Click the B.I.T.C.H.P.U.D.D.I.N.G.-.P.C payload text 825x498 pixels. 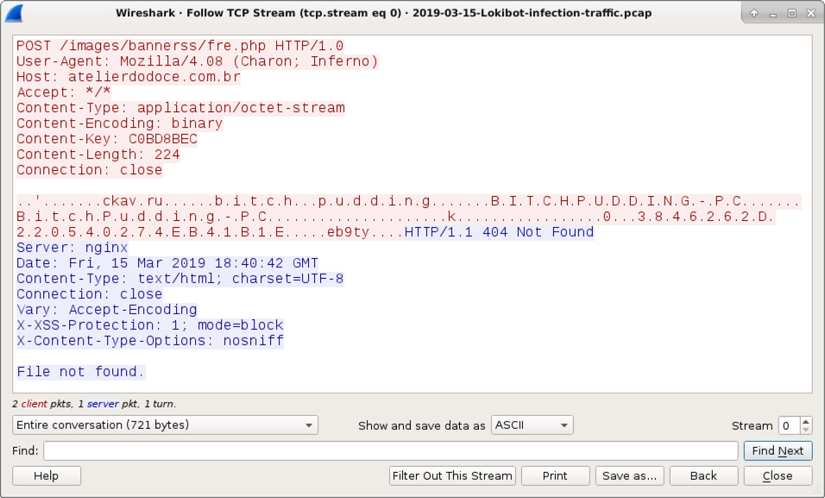(x=616, y=201)
